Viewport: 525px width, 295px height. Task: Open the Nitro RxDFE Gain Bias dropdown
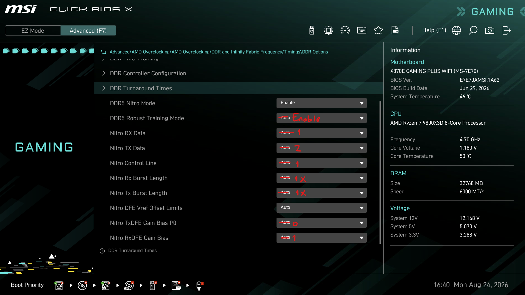tap(321, 238)
